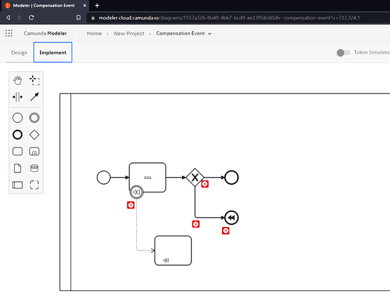This screenshot has width=390, height=294.
Task: Click the browser back button
Action: click(8, 18)
